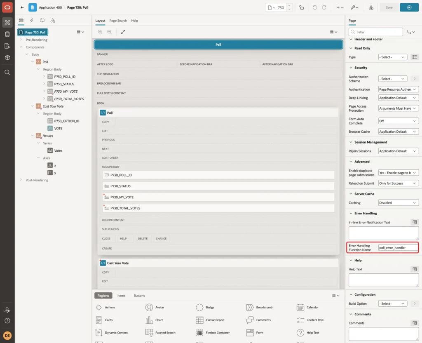Select P730_MY_VOTE in the tree

pyautogui.click(x=66, y=92)
